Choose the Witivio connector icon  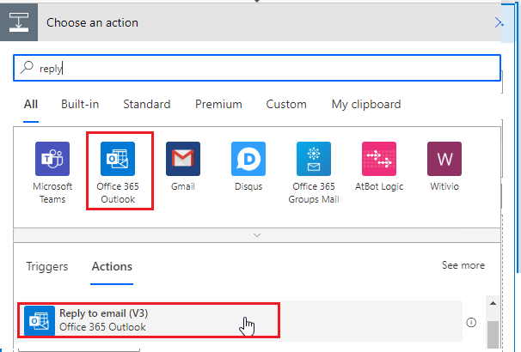coord(444,160)
